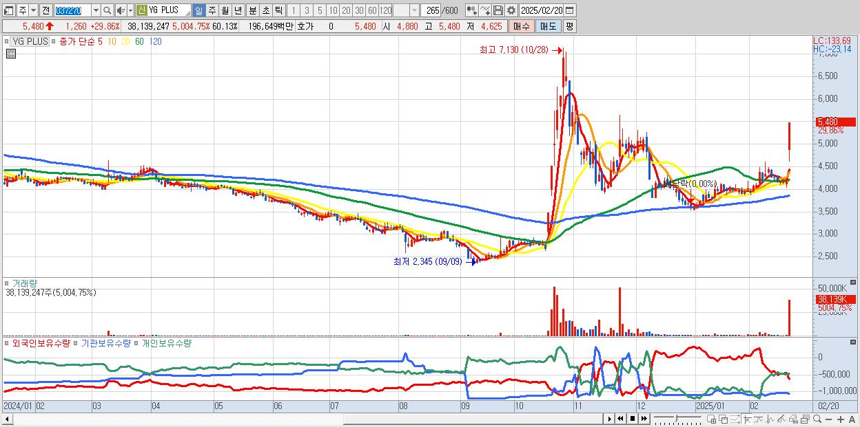Viewport: 860px width, 427px height.
Task: Click the 3 interval button
Action: click(x=307, y=10)
